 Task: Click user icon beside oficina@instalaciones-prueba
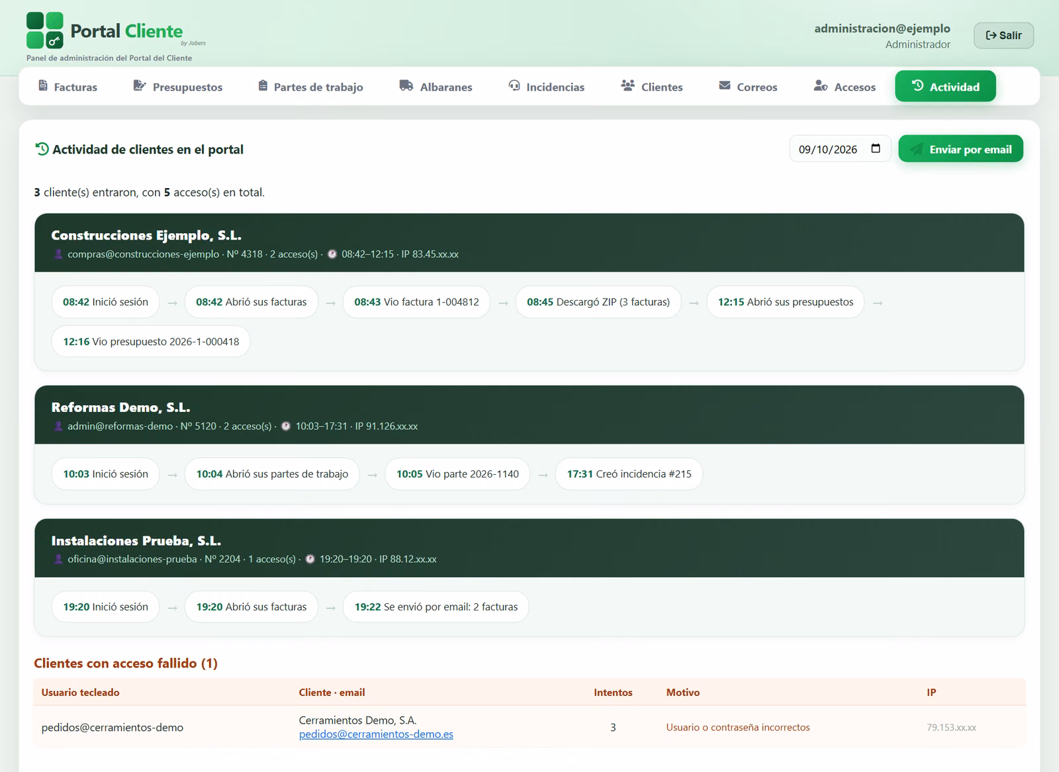[58, 559]
